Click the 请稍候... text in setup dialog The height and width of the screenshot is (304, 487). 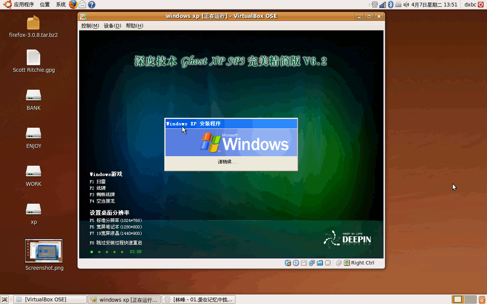[x=228, y=162]
